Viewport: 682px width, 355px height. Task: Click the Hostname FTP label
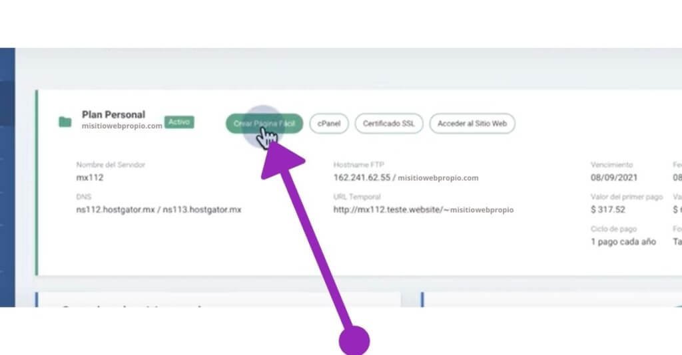358,165
